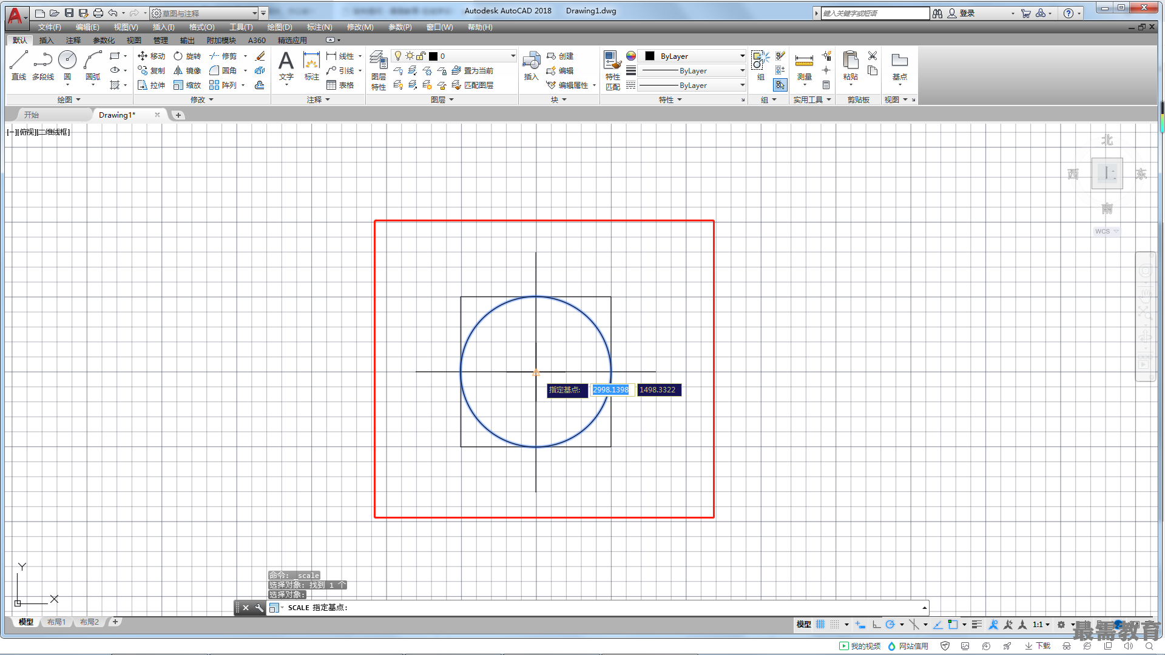Click the new drawing tab plus button
This screenshot has width=1165, height=655.
[x=178, y=115]
